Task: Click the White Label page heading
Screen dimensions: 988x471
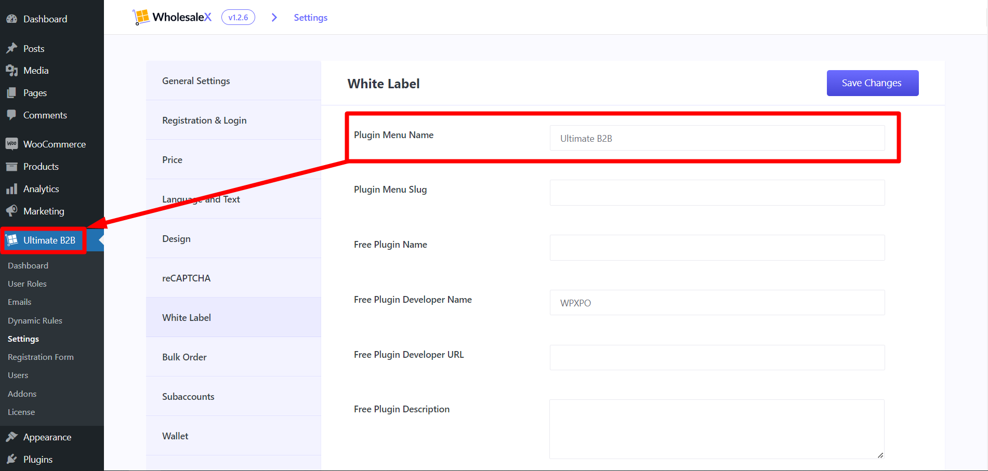Action: point(384,84)
